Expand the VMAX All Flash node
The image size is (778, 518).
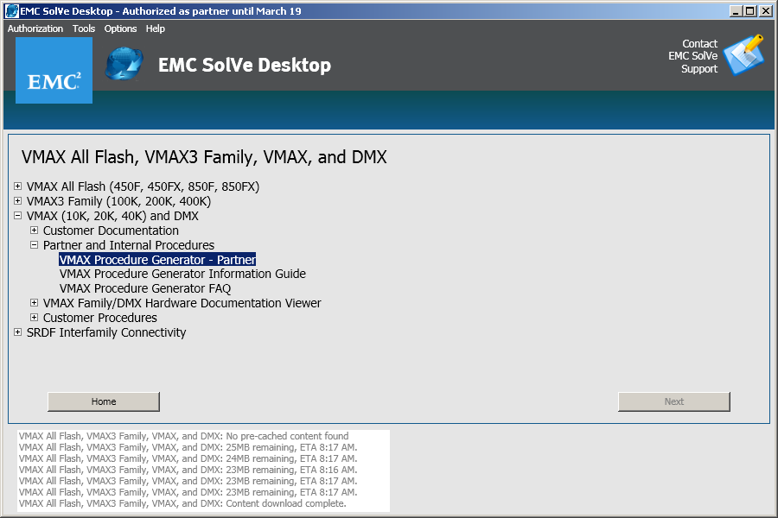[18, 186]
